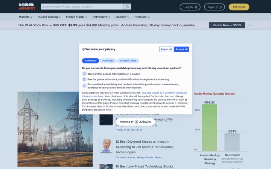The width and height of the screenshot is (271, 169).
Task: Click 'Store and/or access information on a device' text
Action: tap(114, 74)
